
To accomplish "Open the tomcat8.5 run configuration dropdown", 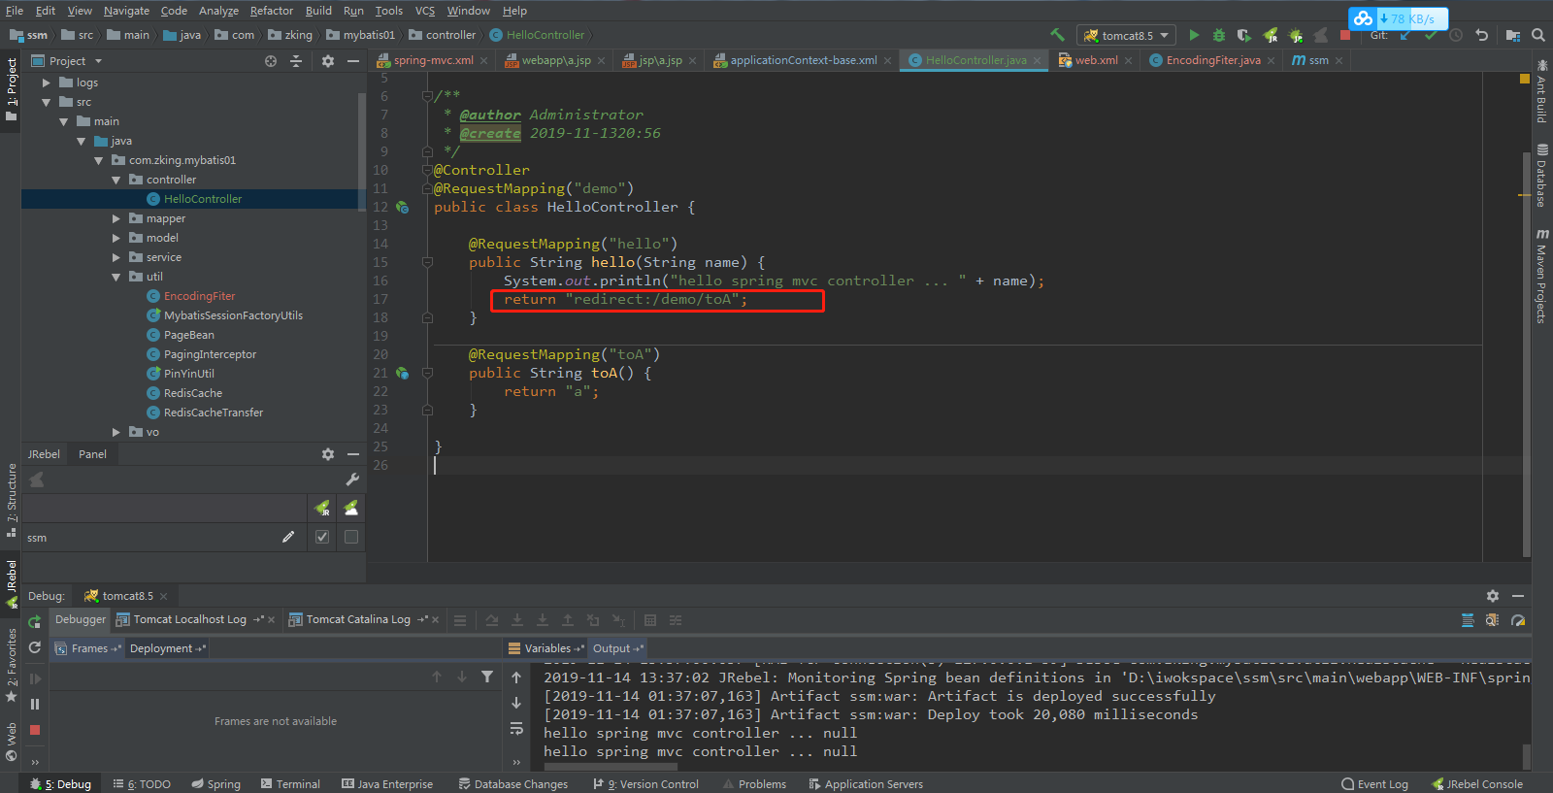I will pos(1126,35).
